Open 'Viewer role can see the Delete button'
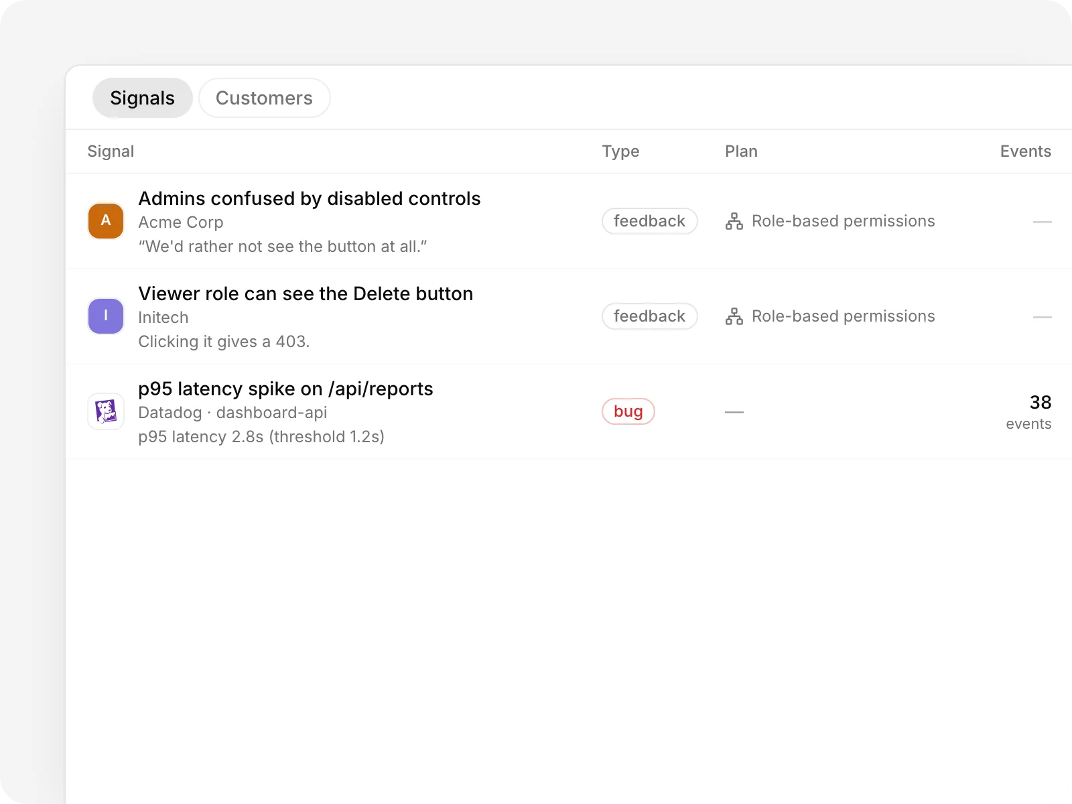 tap(306, 293)
